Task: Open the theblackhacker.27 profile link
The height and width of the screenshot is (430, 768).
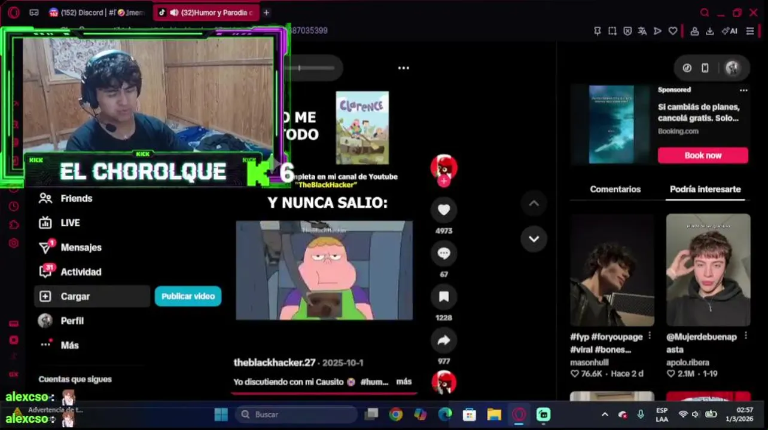Action: (275, 363)
